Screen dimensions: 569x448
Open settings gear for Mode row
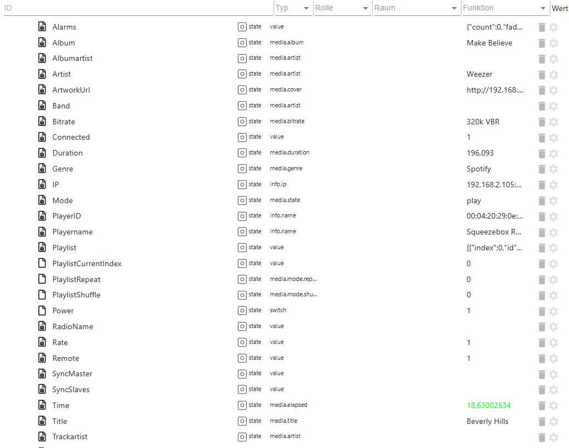coord(554,201)
